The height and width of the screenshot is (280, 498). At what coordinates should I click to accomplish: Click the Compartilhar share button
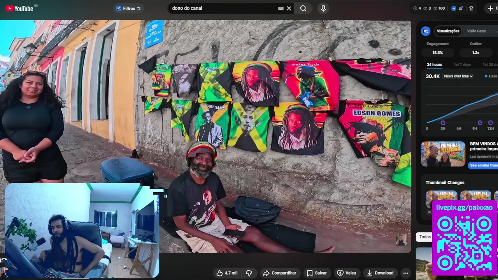tap(279, 273)
